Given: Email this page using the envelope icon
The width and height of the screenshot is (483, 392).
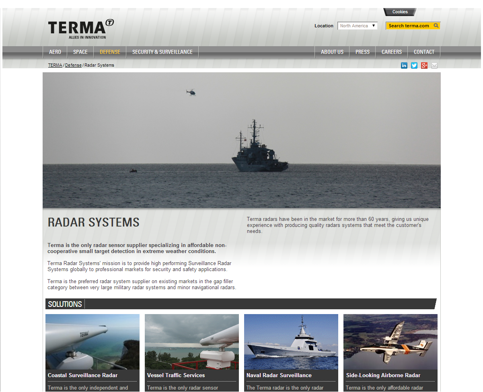Looking at the screenshot, I should [434, 65].
